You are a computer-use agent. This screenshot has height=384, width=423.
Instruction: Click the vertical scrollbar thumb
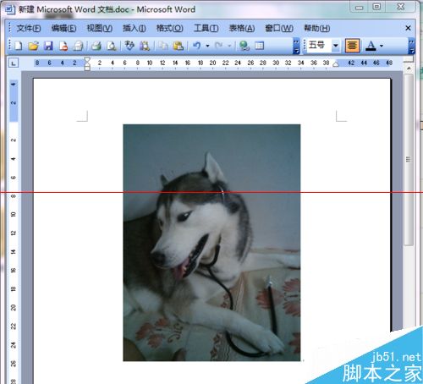[409, 160]
